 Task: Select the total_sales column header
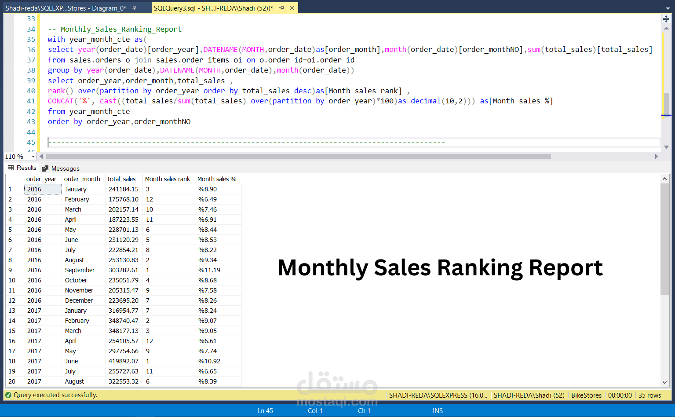pos(124,179)
